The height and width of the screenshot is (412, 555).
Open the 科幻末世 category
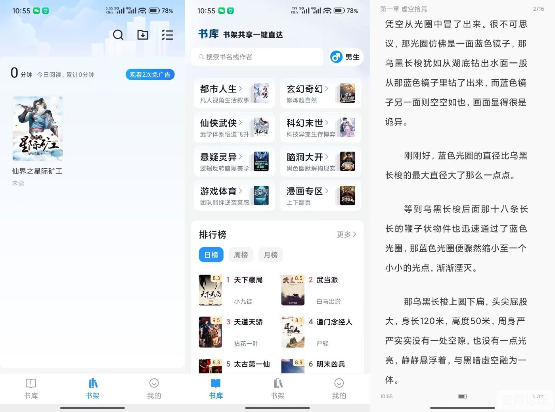(320, 127)
